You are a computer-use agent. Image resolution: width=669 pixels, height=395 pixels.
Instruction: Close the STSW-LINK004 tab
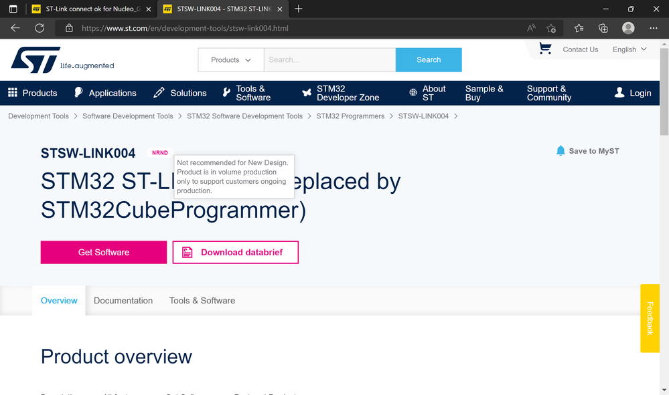coord(280,9)
